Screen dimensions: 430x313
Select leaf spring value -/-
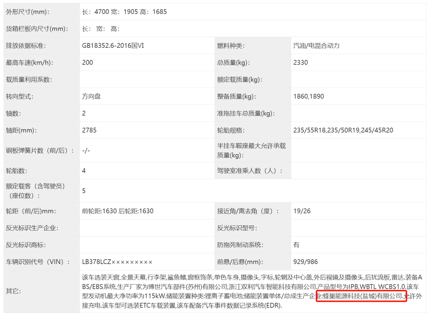point(86,151)
